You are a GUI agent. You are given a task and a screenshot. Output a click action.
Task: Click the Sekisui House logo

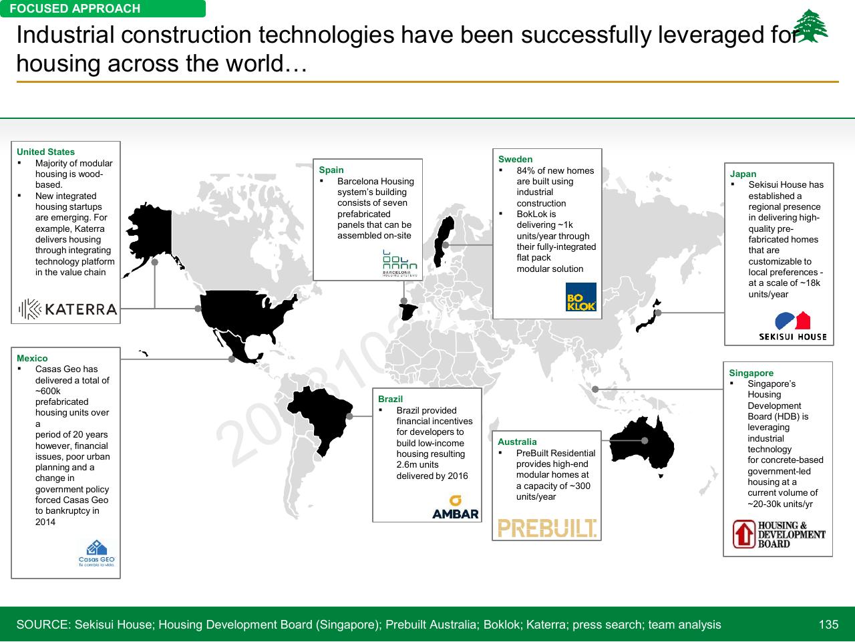click(x=793, y=327)
